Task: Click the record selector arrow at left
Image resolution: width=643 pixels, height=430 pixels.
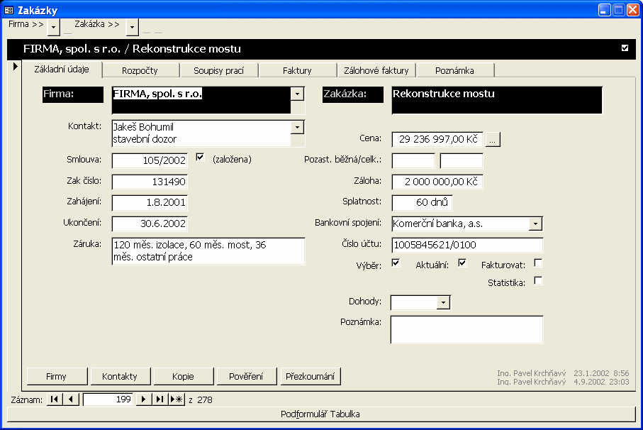Action: click(14, 67)
